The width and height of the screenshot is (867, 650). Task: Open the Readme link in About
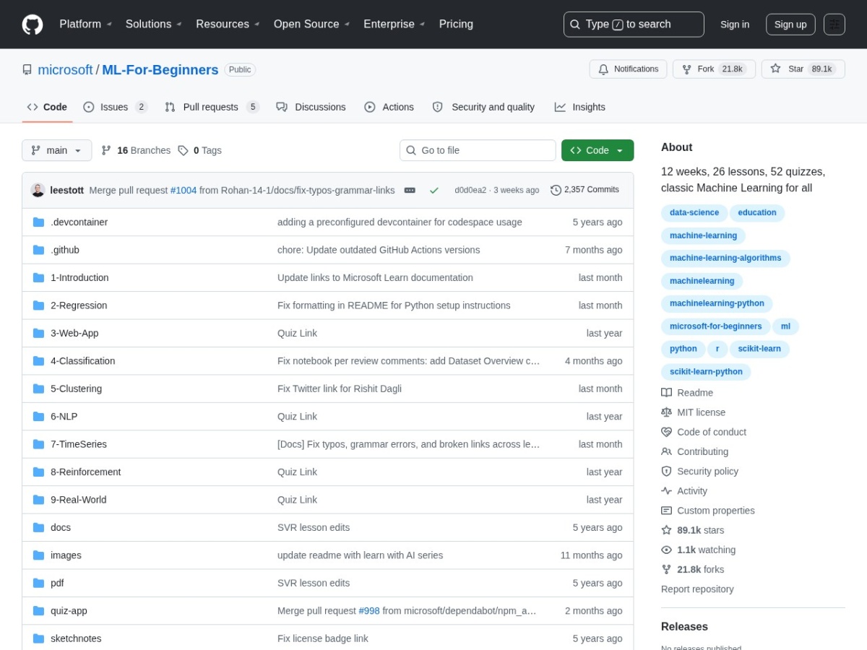coord(687,393)
